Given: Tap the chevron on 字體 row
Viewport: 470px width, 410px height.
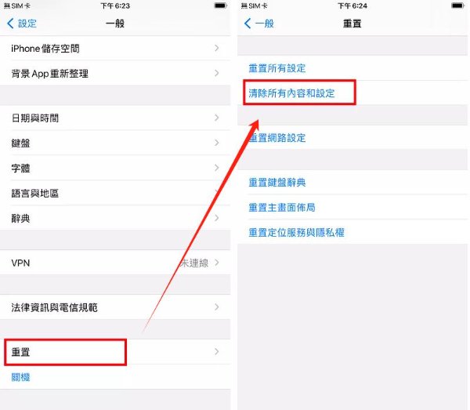Looking at the screenshot, I should pos(217,168).
